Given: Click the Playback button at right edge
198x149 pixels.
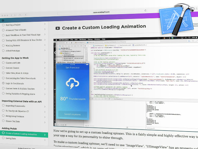Looking at the screenshot, I should pos(195,25).
